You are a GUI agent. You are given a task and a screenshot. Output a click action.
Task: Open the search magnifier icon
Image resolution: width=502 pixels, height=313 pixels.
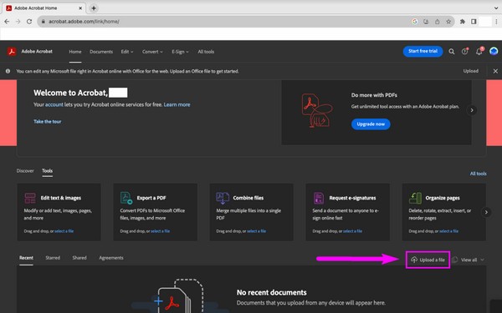(452, 52)
